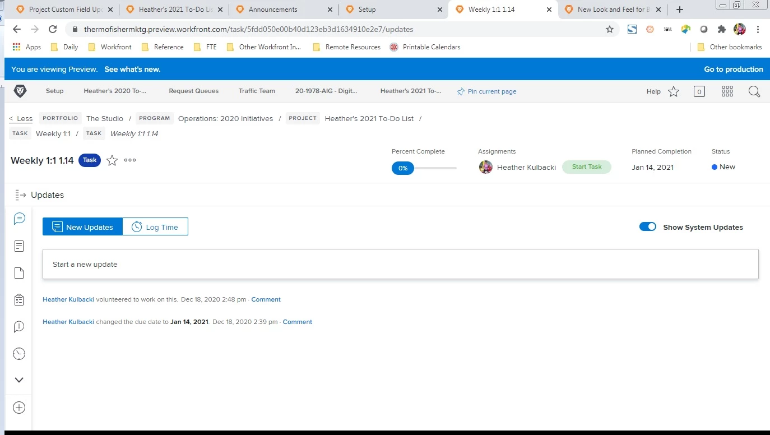Open Printable Calendars bookmark
This screenshot has height=435, width=770.
[x=425, y=47]
